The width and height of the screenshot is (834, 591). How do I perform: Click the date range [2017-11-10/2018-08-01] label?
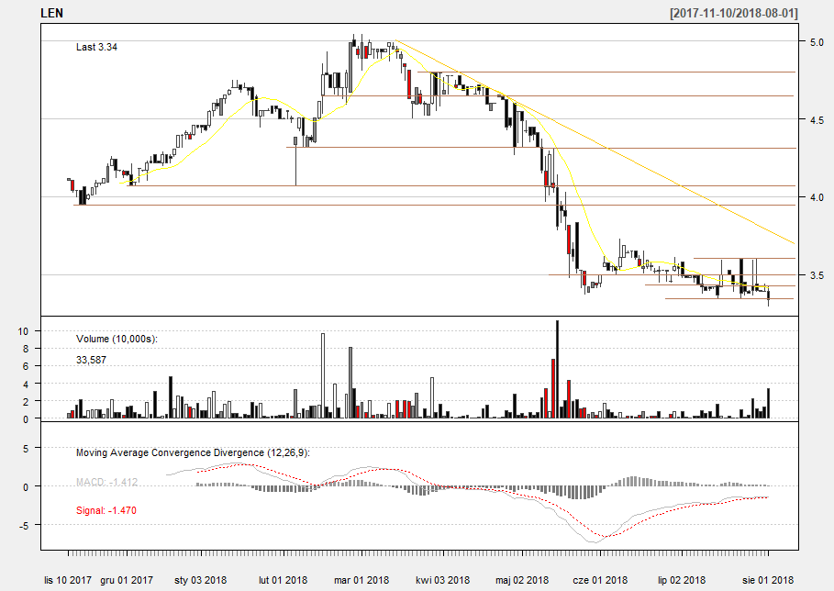click(x=734, y=13)
